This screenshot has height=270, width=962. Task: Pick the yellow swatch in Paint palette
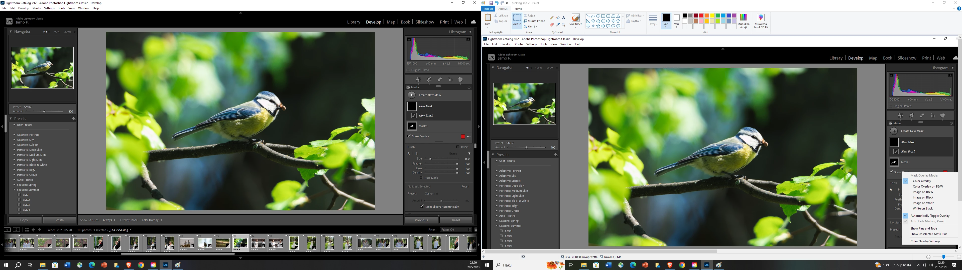[x=712, y=16]
